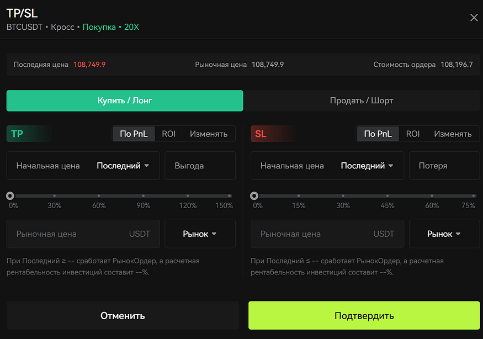Set SL slider to 45% mark
This screenshot has height=339, width=483.
(x=388, y=196)
